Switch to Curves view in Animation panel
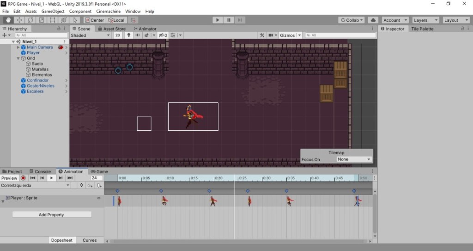Screen dimensions: 473x251 pyautogui.click(x=90, y=240)
